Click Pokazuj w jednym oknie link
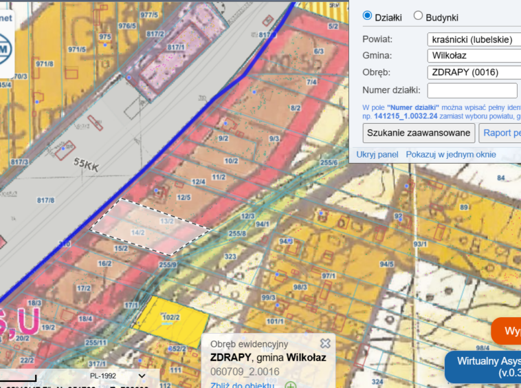 pos(451,155)
